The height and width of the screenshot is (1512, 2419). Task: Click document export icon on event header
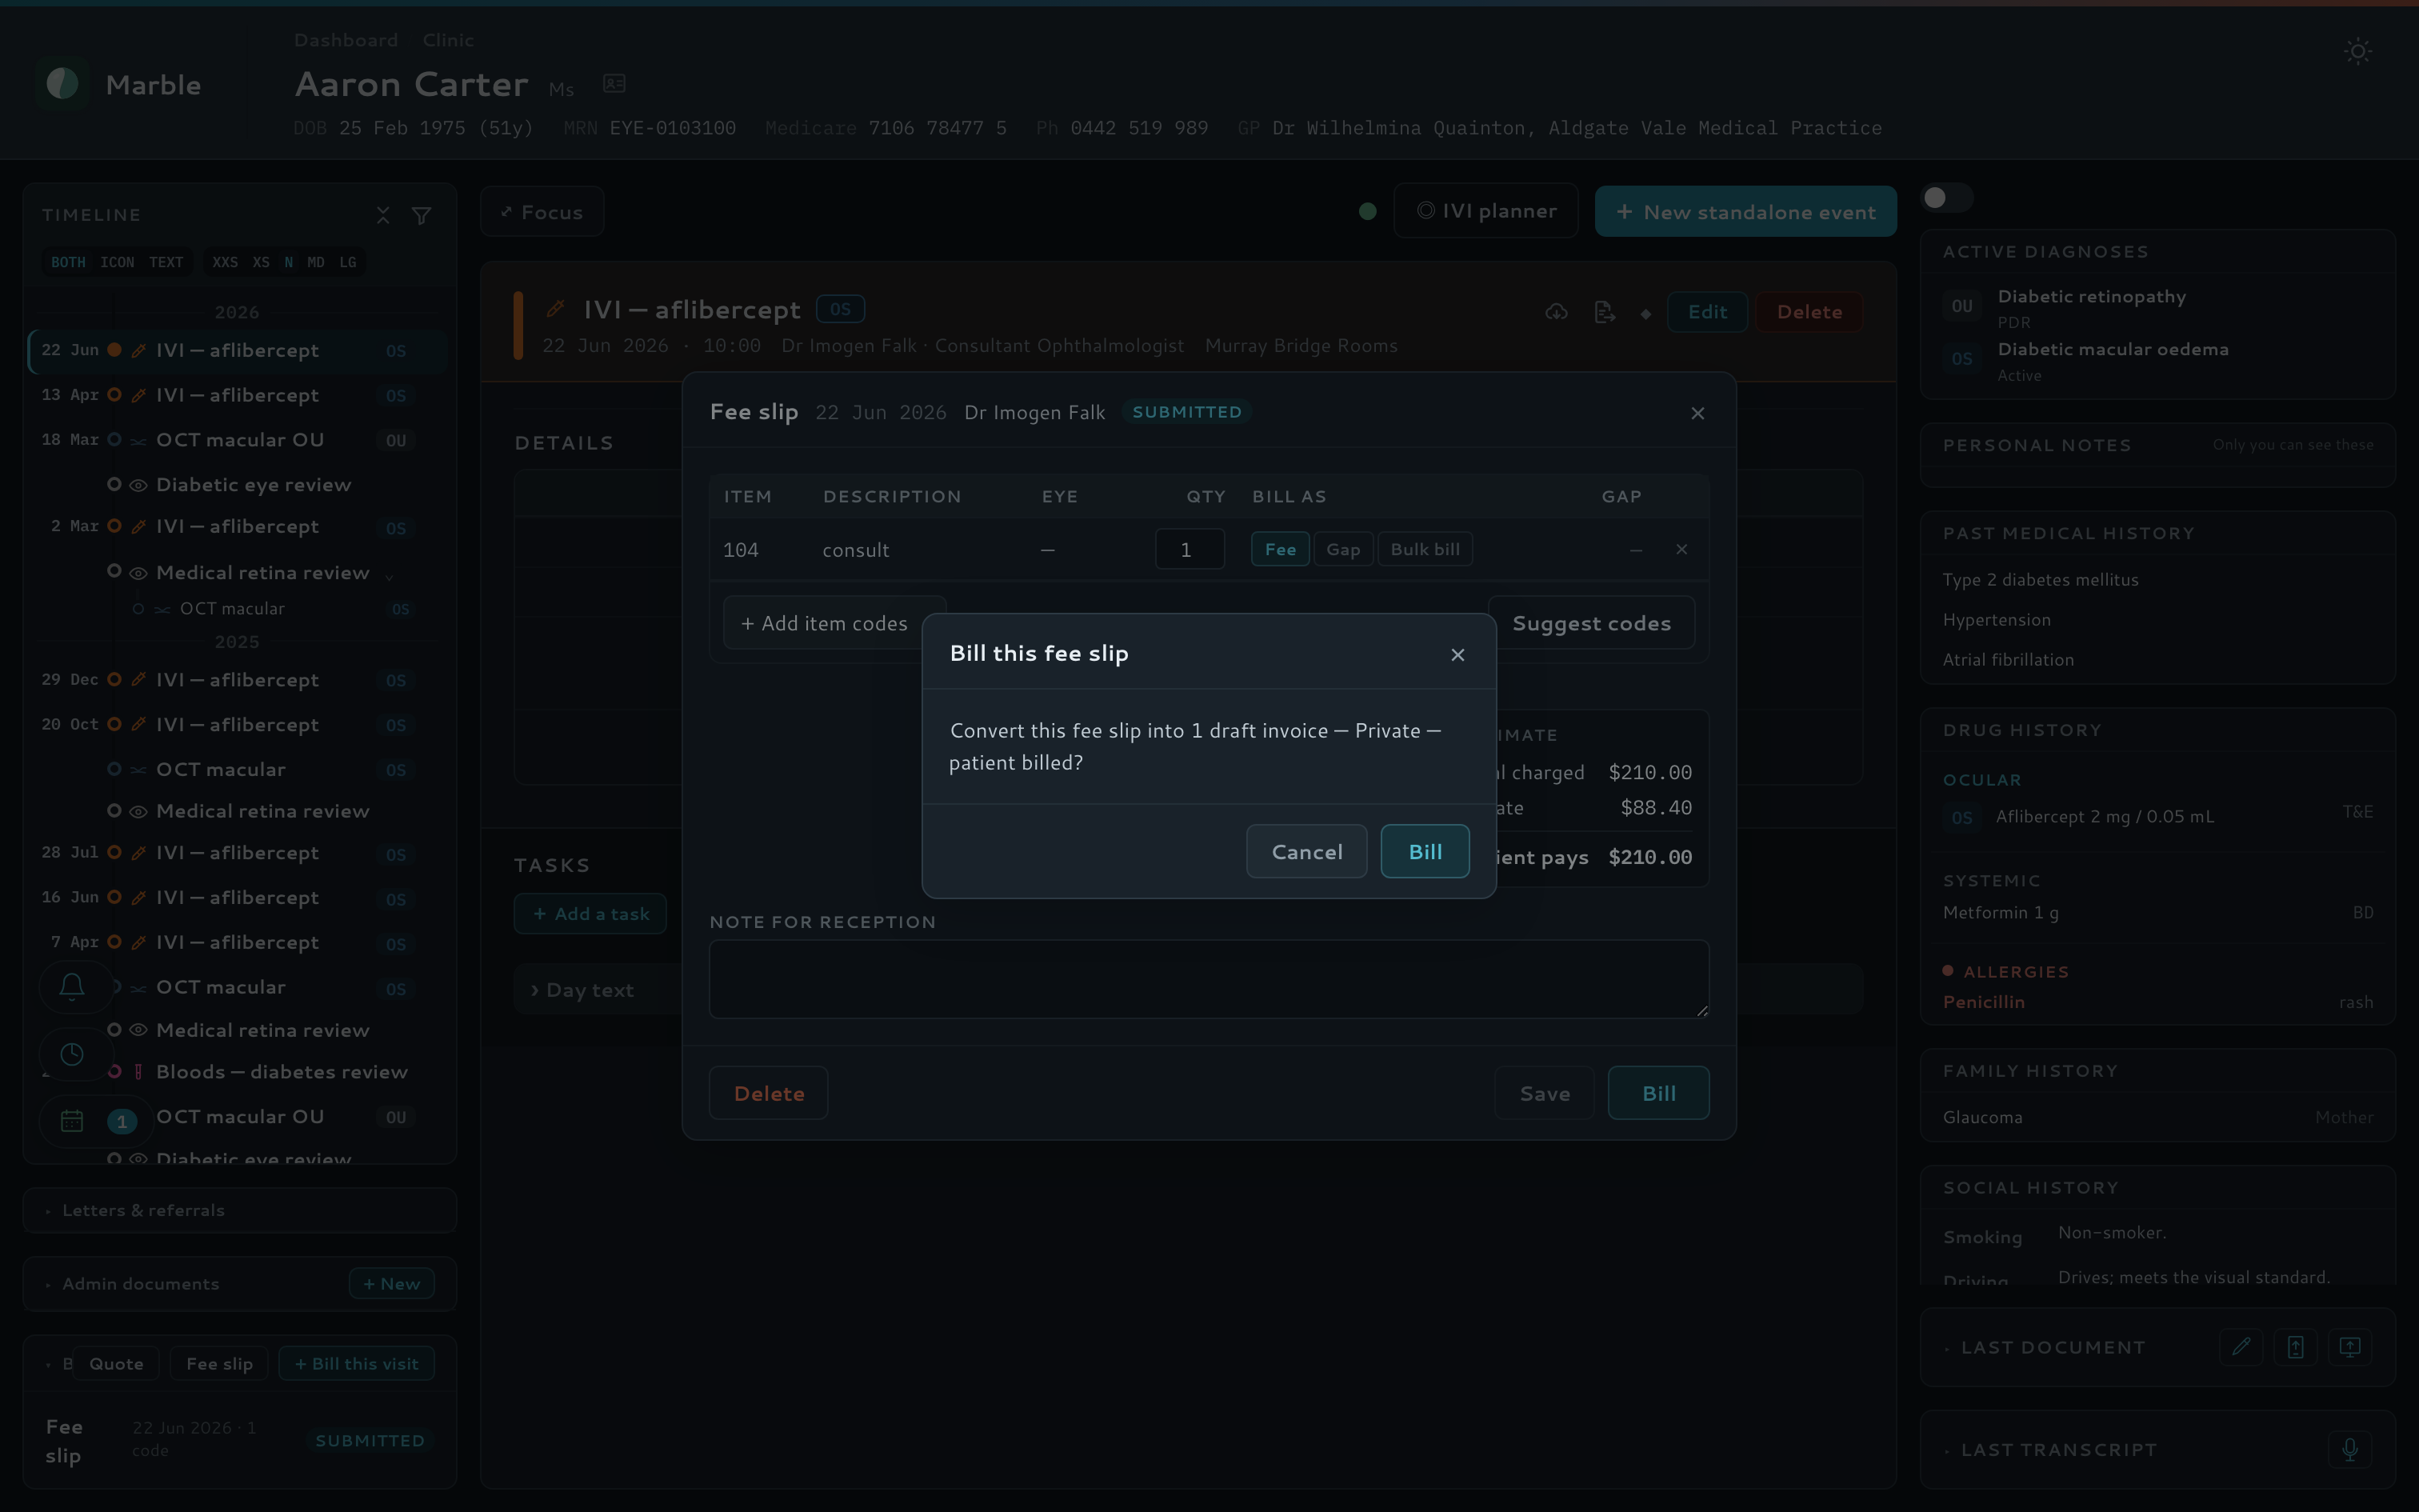(x=1605, y=312)
